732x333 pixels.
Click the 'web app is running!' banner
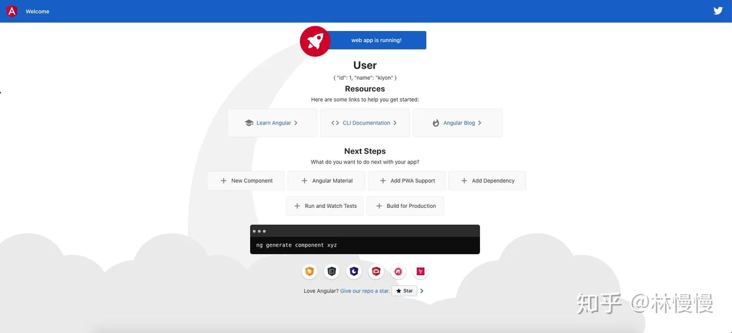pos(376,40)
